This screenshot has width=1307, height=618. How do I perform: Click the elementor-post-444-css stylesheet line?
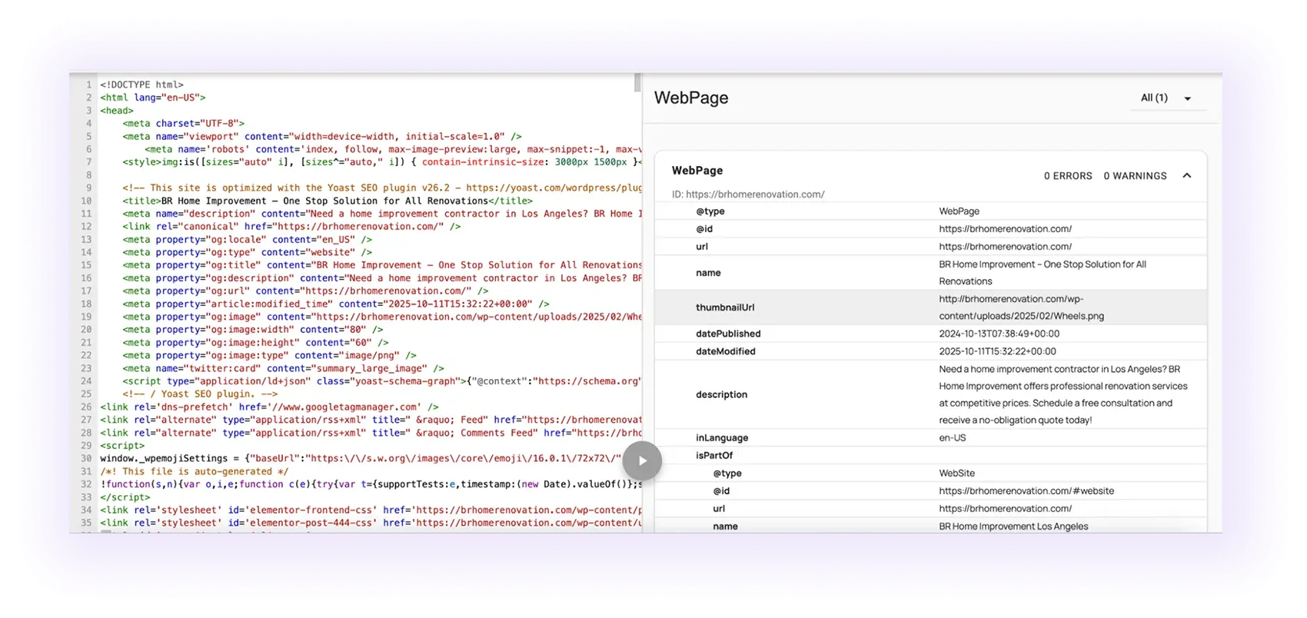[371, 523]
